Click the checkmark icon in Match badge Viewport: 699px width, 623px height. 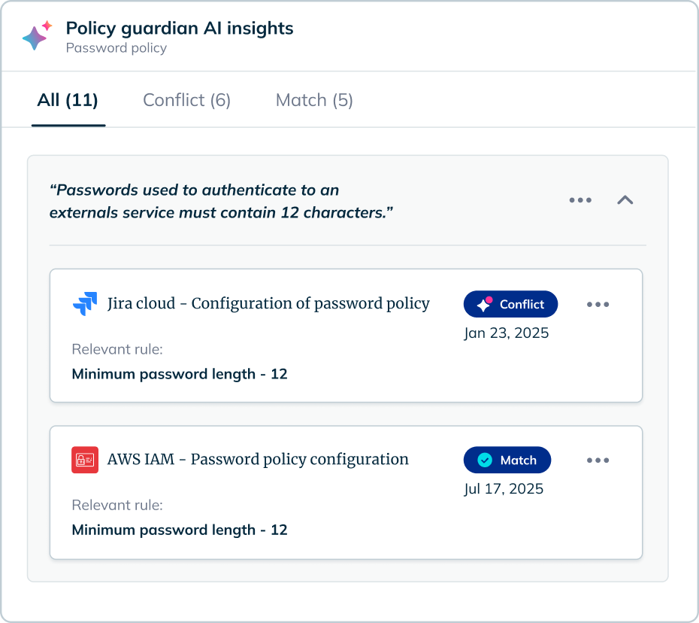click(485, 460)
